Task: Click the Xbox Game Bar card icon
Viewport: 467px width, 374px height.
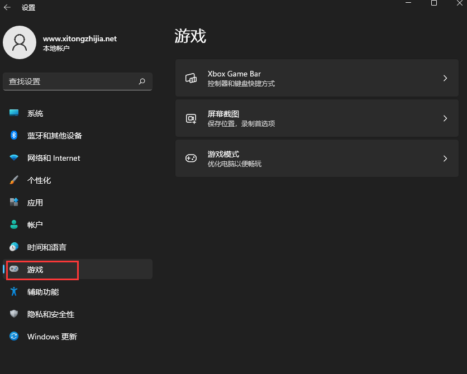Action: (x=191, y=78)
